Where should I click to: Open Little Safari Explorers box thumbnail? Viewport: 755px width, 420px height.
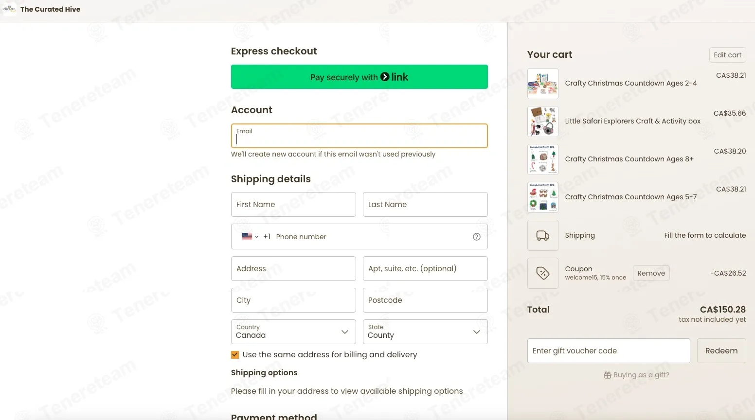(x=543, y=122)
